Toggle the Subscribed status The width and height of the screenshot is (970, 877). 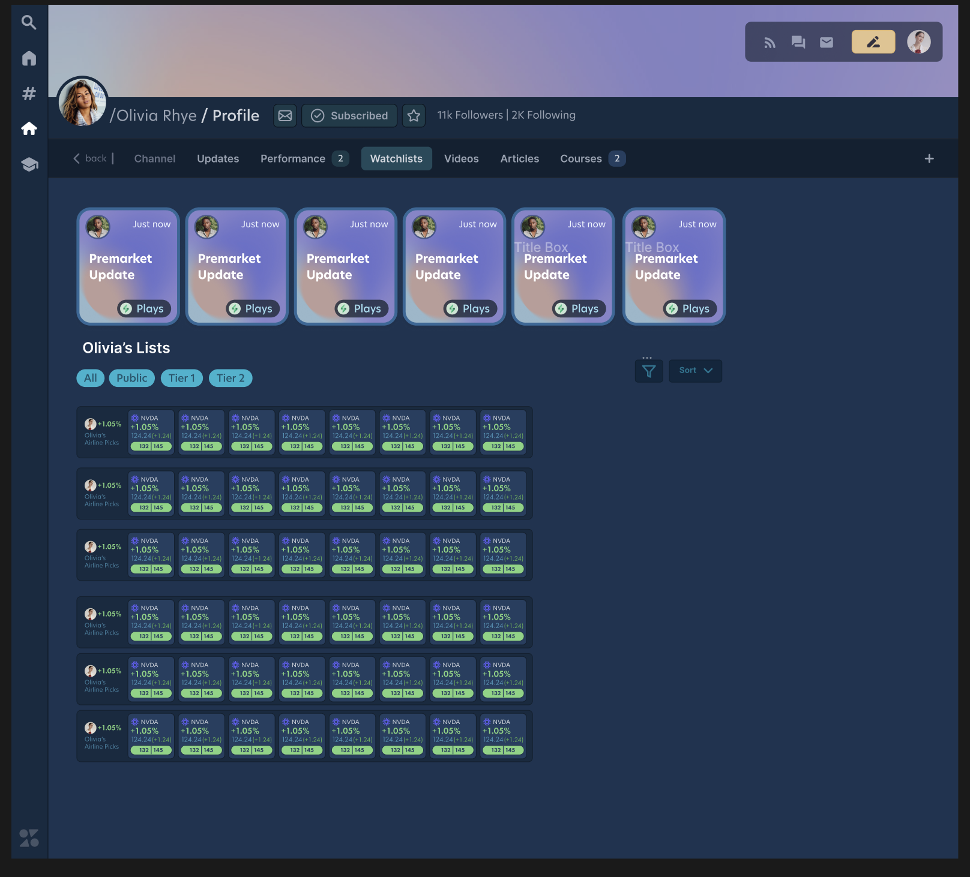[349, 115]
